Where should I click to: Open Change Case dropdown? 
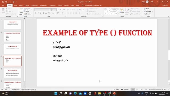tap(53, 13)
